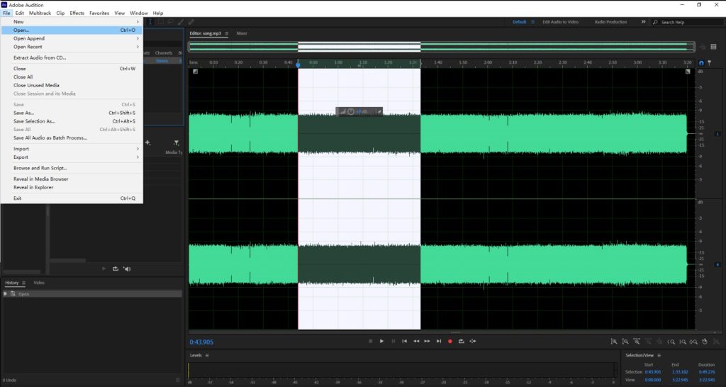Viewport: 726px width, 387px height.
Task: Expand the New submenu
Action: 72,22
